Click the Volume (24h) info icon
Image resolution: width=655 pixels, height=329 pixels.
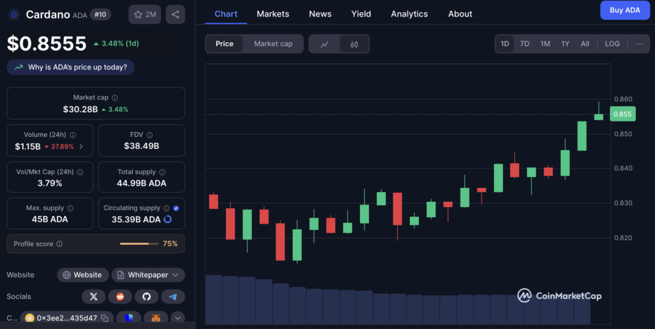click(73, 135)
